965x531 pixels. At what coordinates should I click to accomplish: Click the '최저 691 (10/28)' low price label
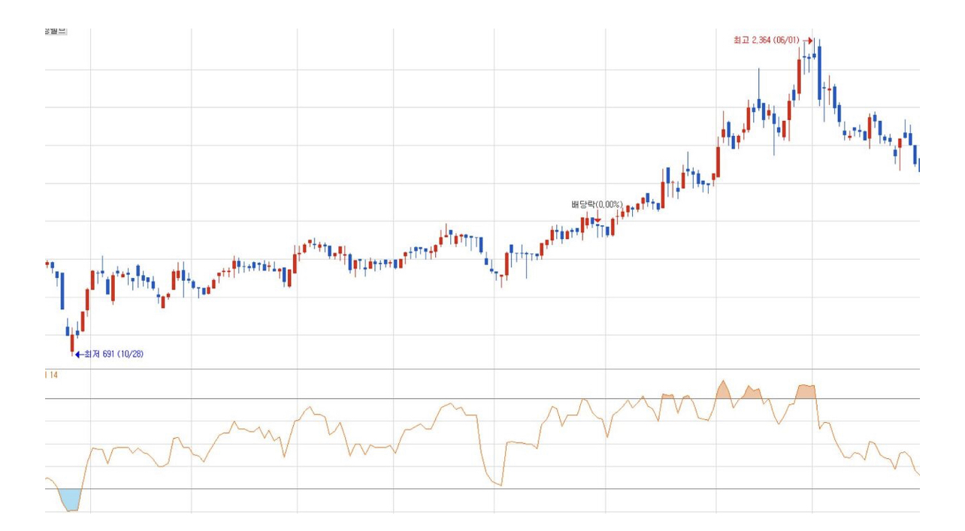(x=113, y=354)
